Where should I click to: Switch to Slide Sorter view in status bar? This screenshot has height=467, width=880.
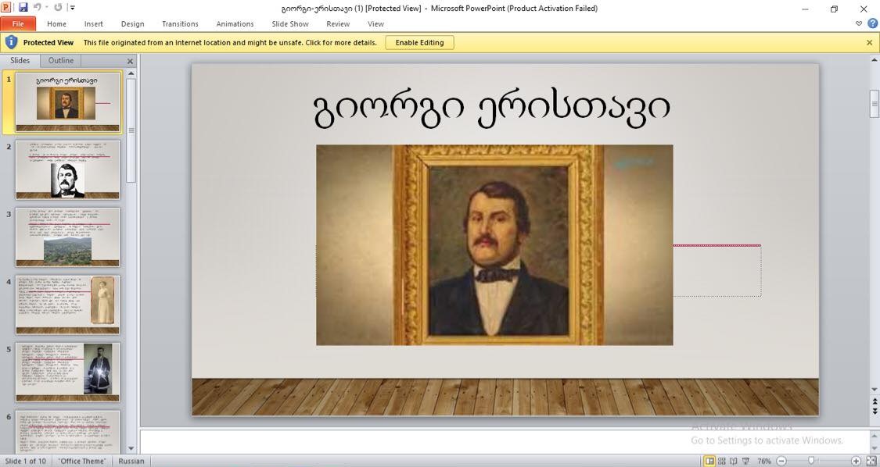pyautogui.click(x=722, y=461)
